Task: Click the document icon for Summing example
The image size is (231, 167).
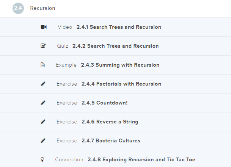Action: pos(43,65)
